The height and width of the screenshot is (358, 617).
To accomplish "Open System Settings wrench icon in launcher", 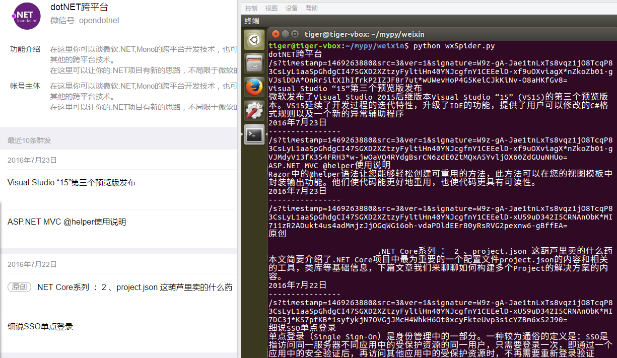I will point(254,111).
